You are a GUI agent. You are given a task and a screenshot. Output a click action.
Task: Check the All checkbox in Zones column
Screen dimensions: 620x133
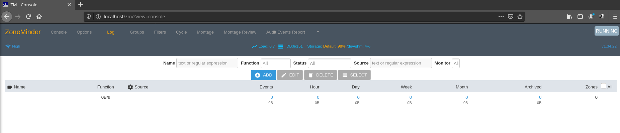[604, 86]
